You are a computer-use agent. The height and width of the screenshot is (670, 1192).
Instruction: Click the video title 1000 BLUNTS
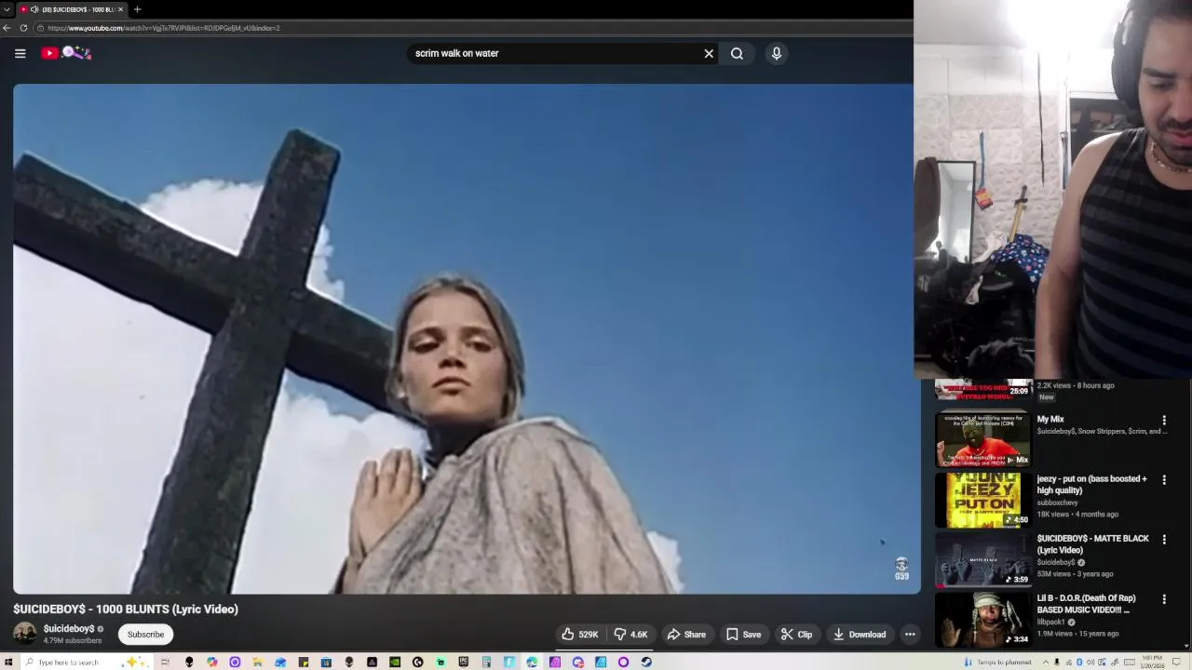[126, 609]
